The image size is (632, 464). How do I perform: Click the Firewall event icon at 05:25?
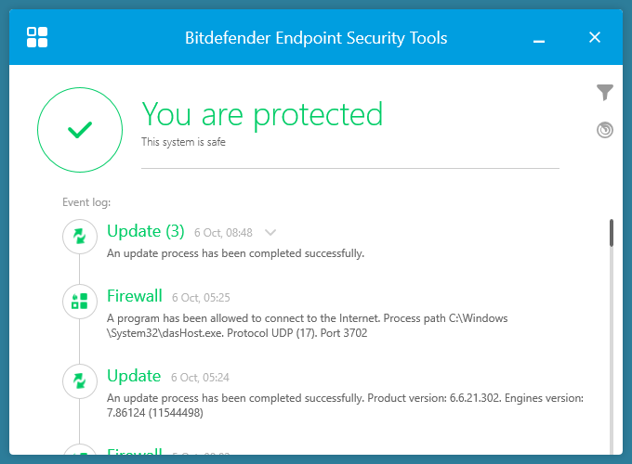[80, 301]
